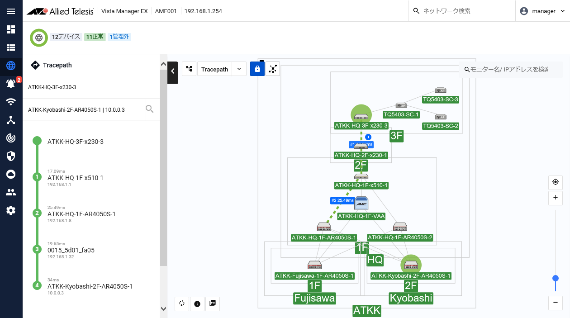Open the wireless Wi-Fi sidebar icon
The width and height of the screenshot is (570, 318).
tap(11, 102)
